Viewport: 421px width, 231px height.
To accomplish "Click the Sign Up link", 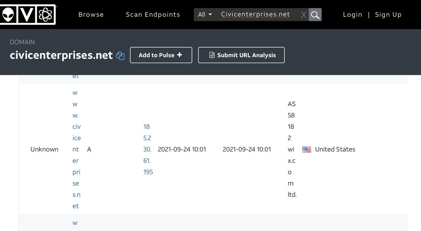I will point(388,15).
